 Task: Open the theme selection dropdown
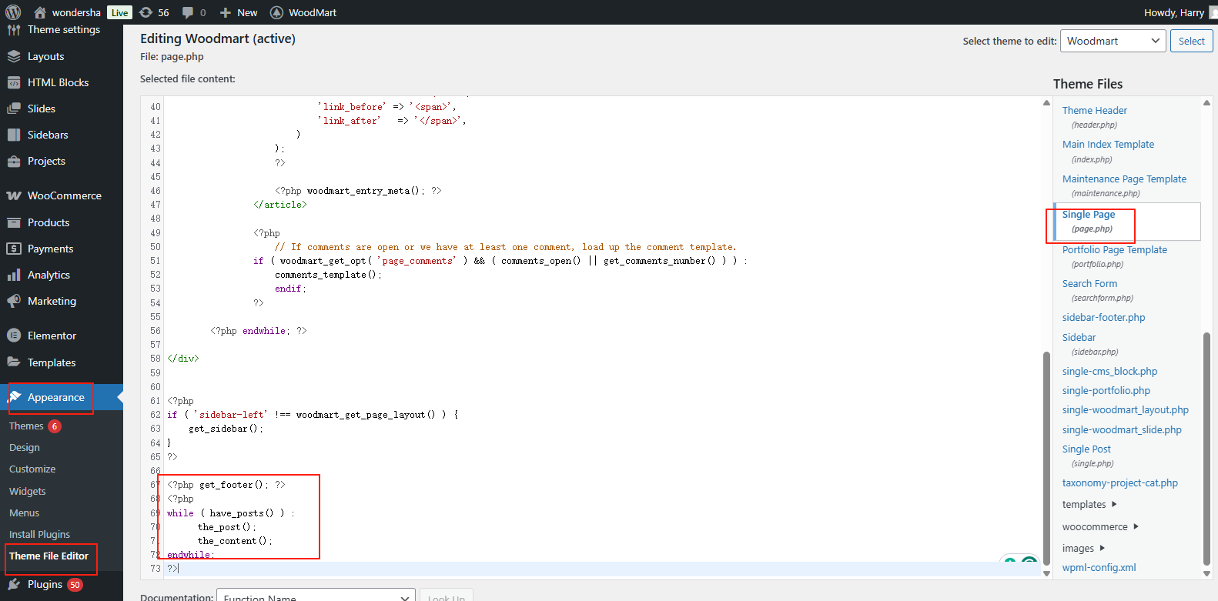pos(1113,41)
